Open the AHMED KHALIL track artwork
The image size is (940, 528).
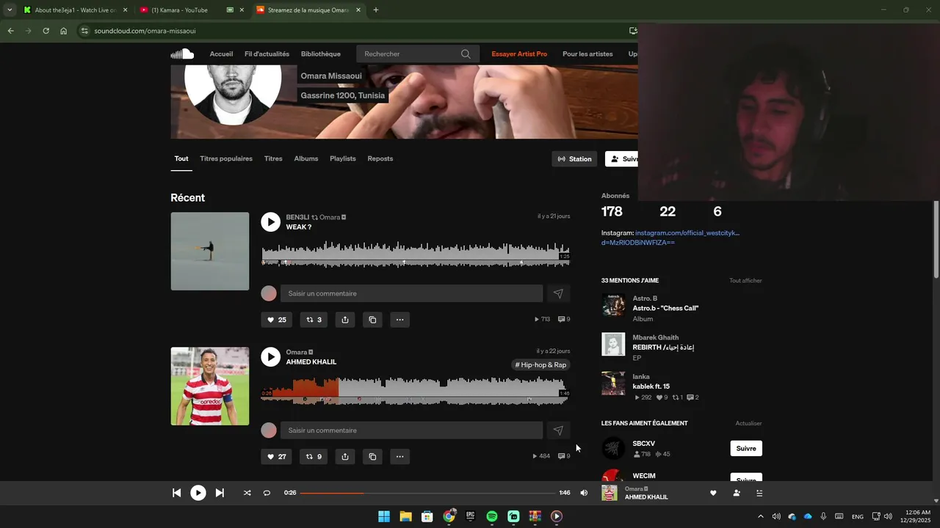[210, 386]
